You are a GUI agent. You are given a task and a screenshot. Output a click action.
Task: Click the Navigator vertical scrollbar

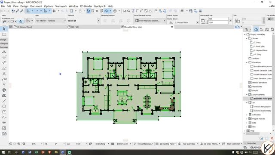[x=273, y=80]
